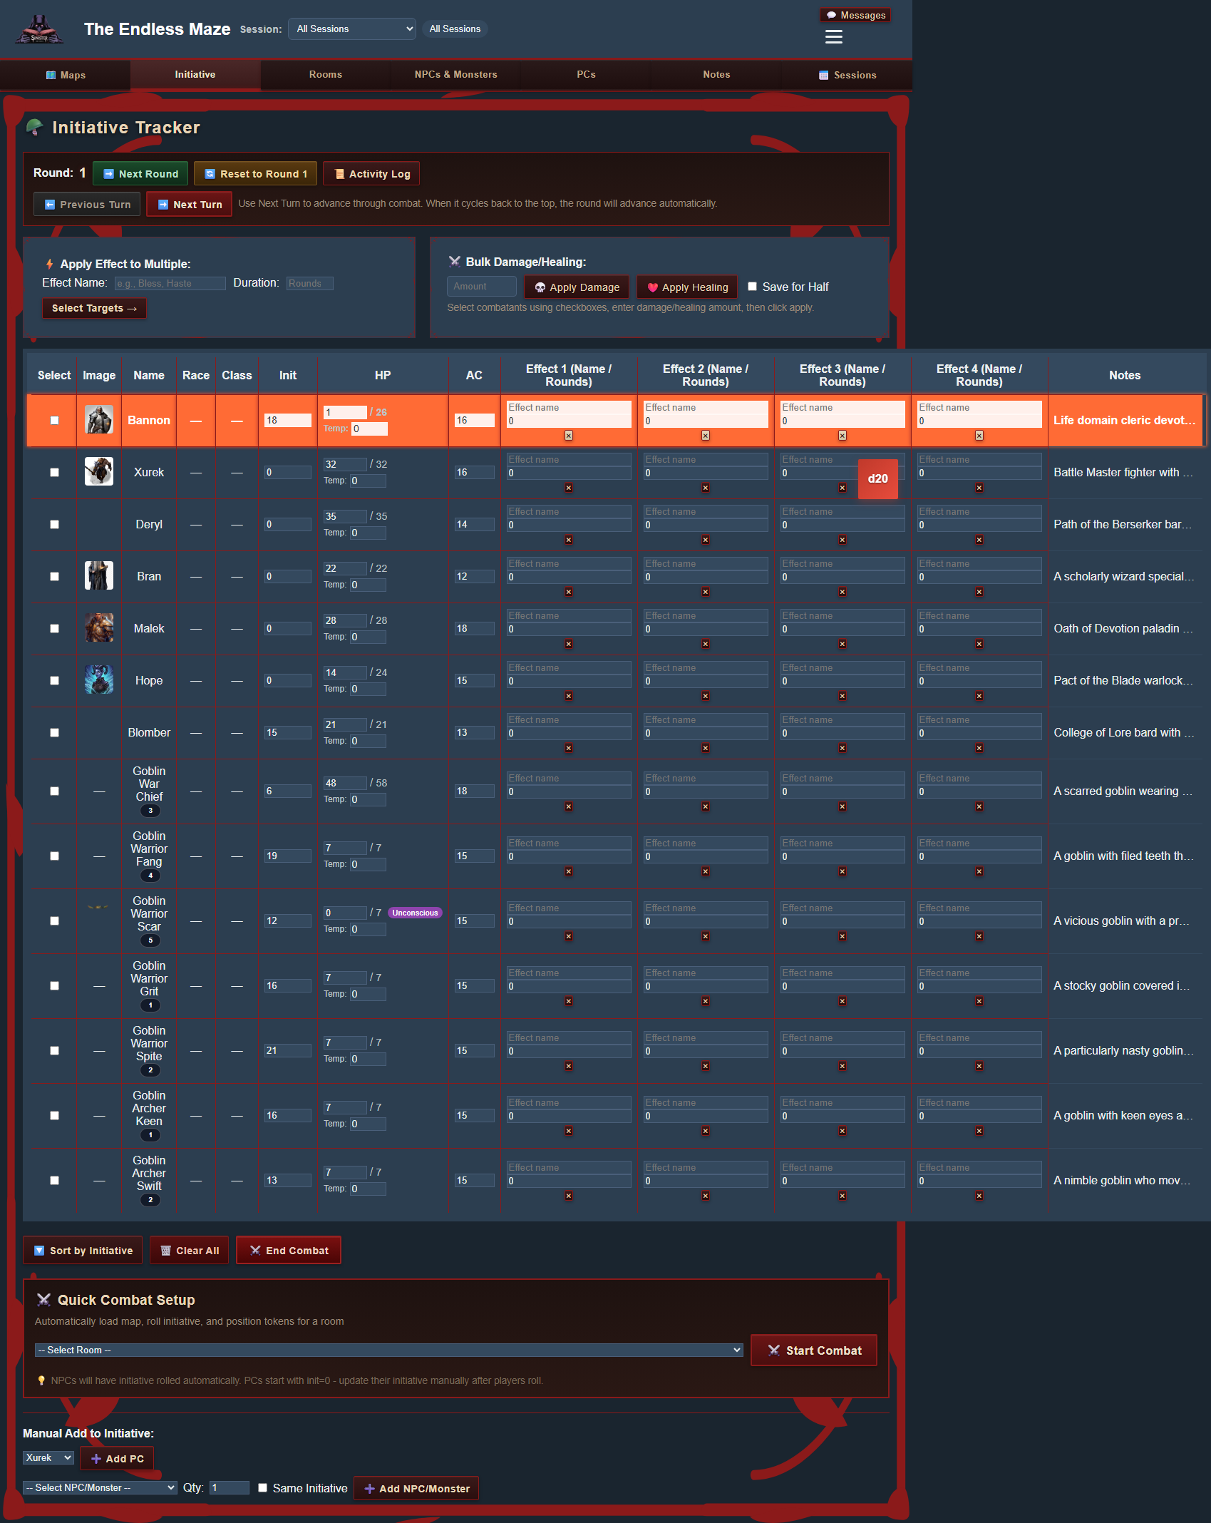Open the Messages panel

[x=855, y=14]
